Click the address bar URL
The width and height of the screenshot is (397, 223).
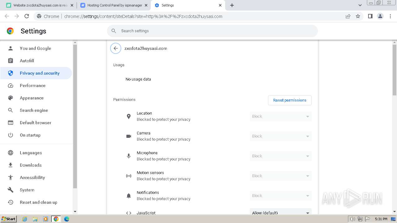143,16
